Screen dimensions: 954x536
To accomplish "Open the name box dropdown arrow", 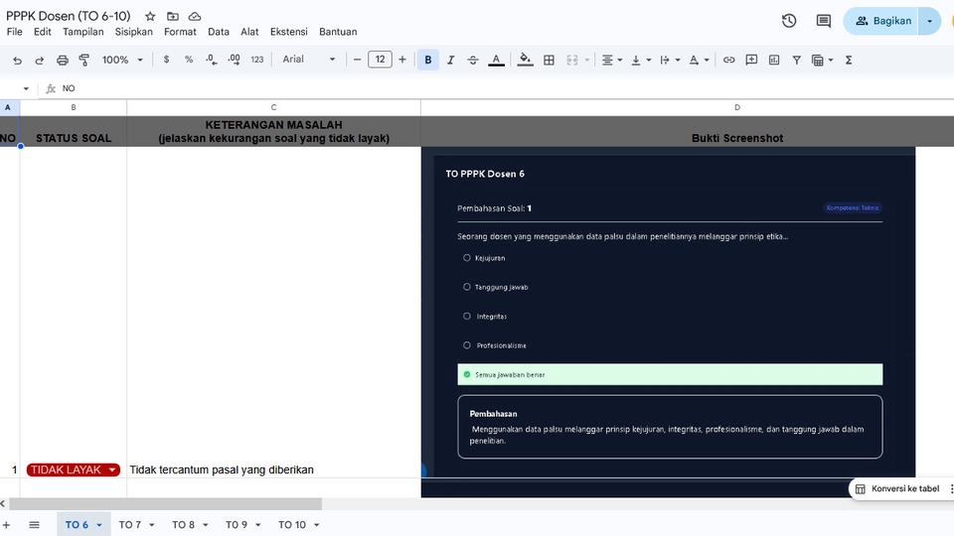I will tap(26, 88).
